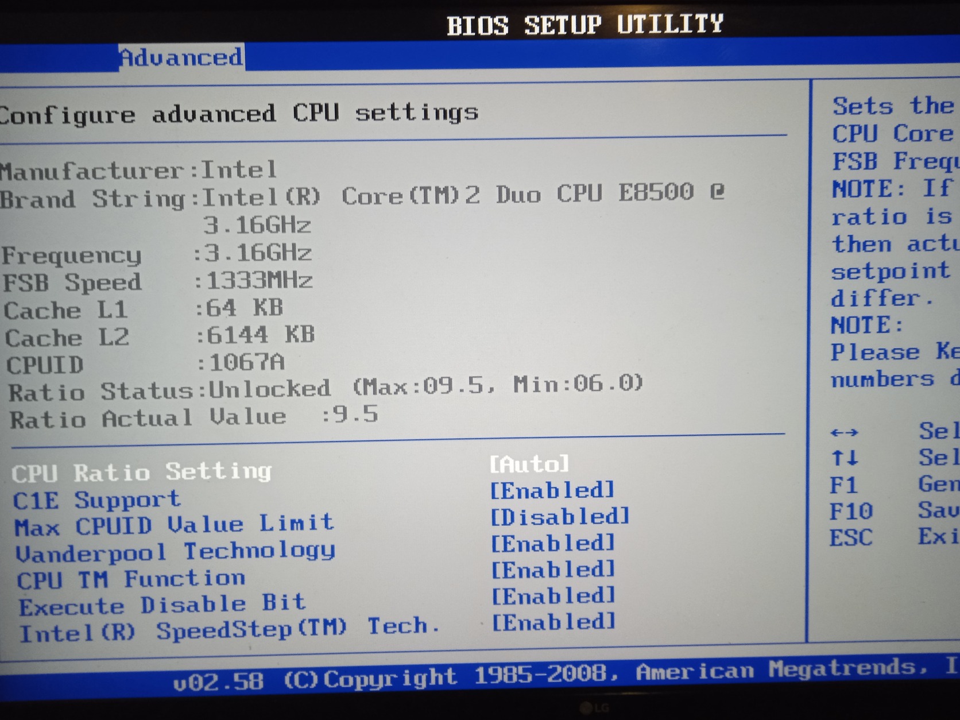This screenshot has height=720, width=960.
Task: Click the Manufacturer Intel line
Action: coord(138,170)
